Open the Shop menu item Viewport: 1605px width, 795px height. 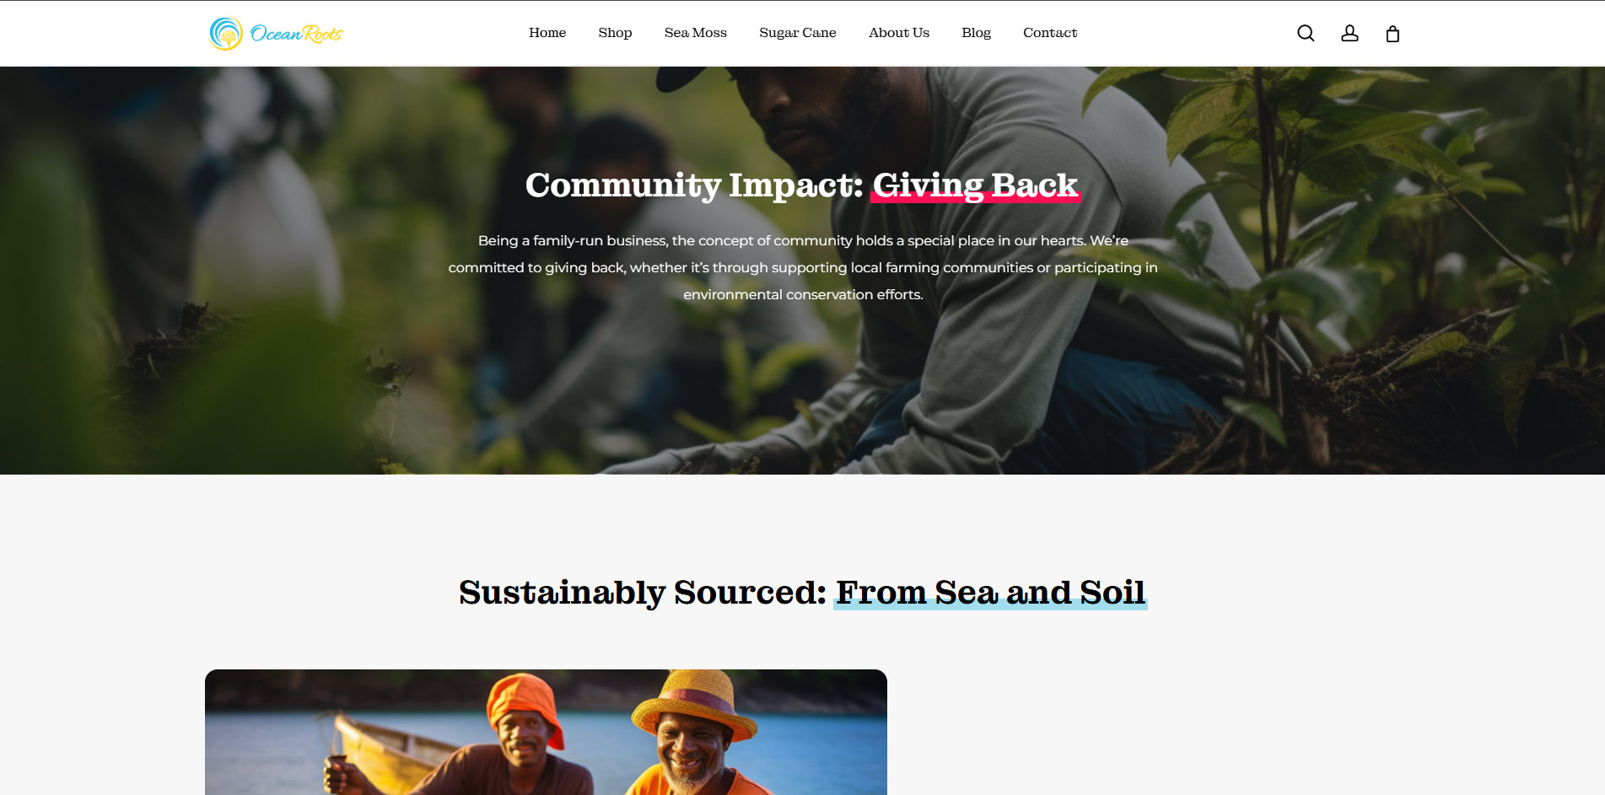[615, 33]
